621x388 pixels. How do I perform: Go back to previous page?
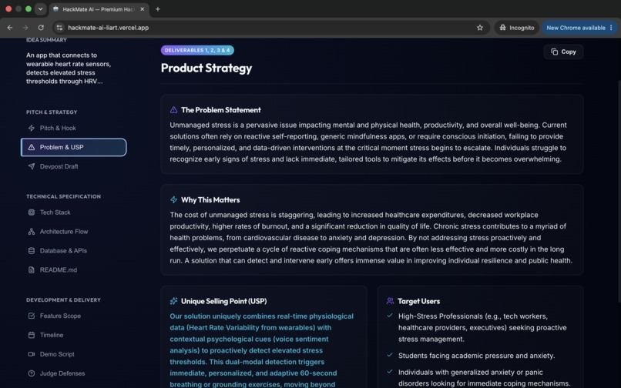(x=10, y=28)
